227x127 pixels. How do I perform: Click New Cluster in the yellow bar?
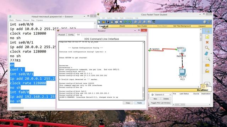[x=142, y=26]
